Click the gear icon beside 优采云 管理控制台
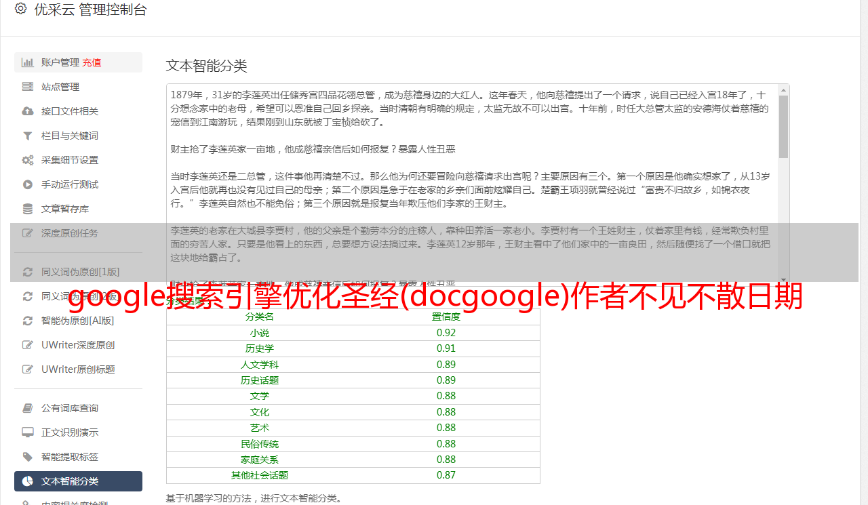 click(x=20, y=9)
